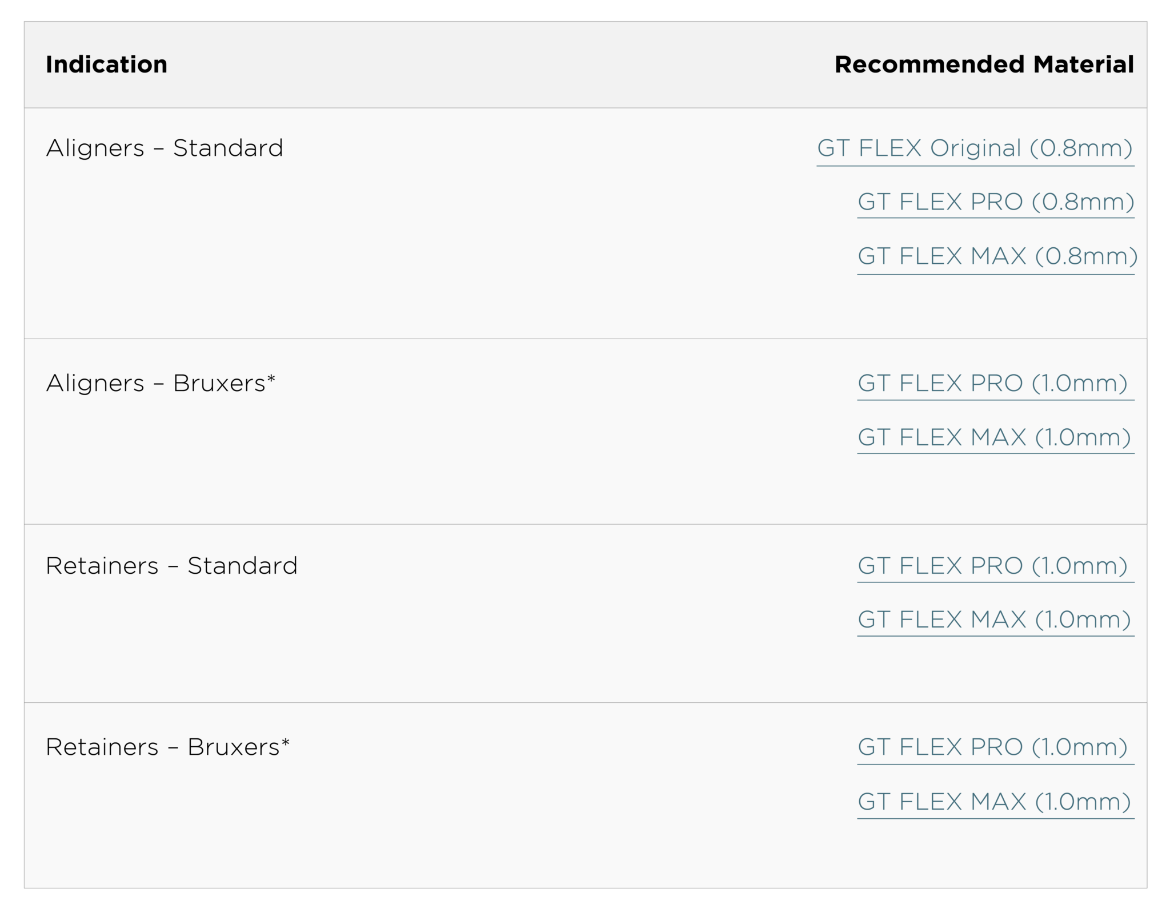Screen dimensions: 1170x913
Task: Open GT FLEX MAX (1.0mm) under Retainers – Standard
Action: coord(995,620)
